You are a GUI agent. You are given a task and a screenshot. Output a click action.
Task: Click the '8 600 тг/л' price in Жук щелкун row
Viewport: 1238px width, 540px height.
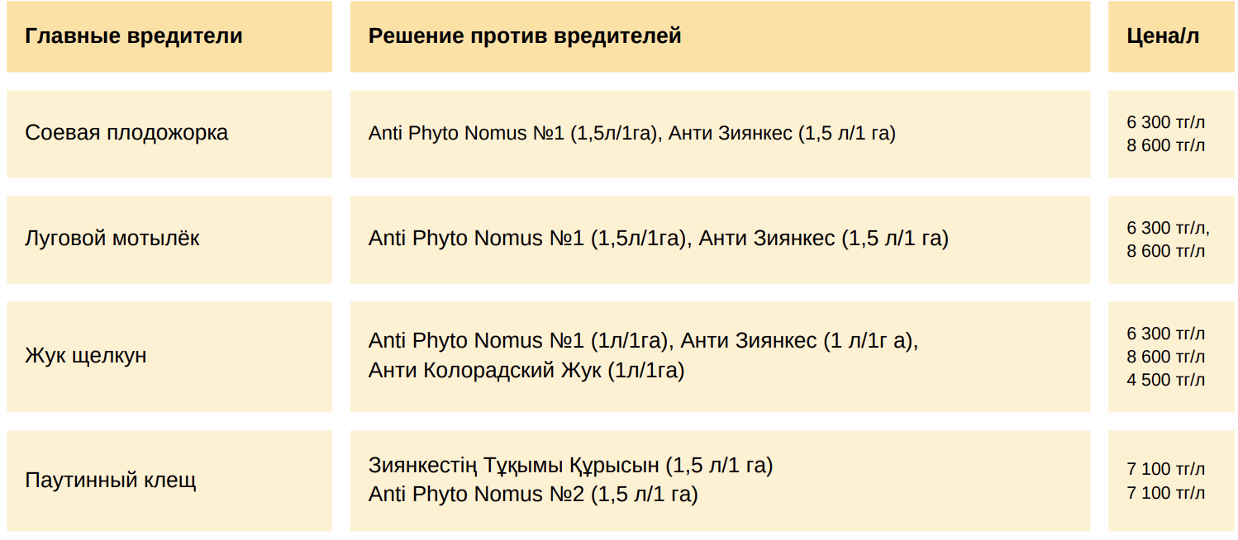1165,357
